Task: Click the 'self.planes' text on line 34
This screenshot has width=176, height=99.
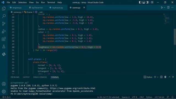Action: (x=35, y=59)
